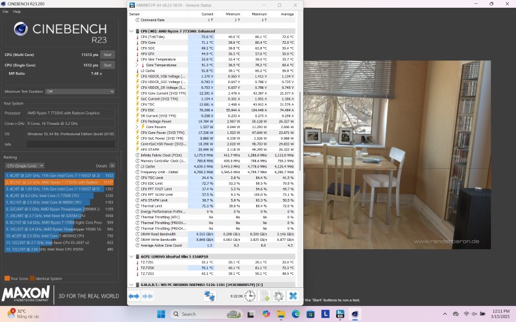Click the Minimum column header
Viewport: 516px width, 322px height.
point(233,14)
